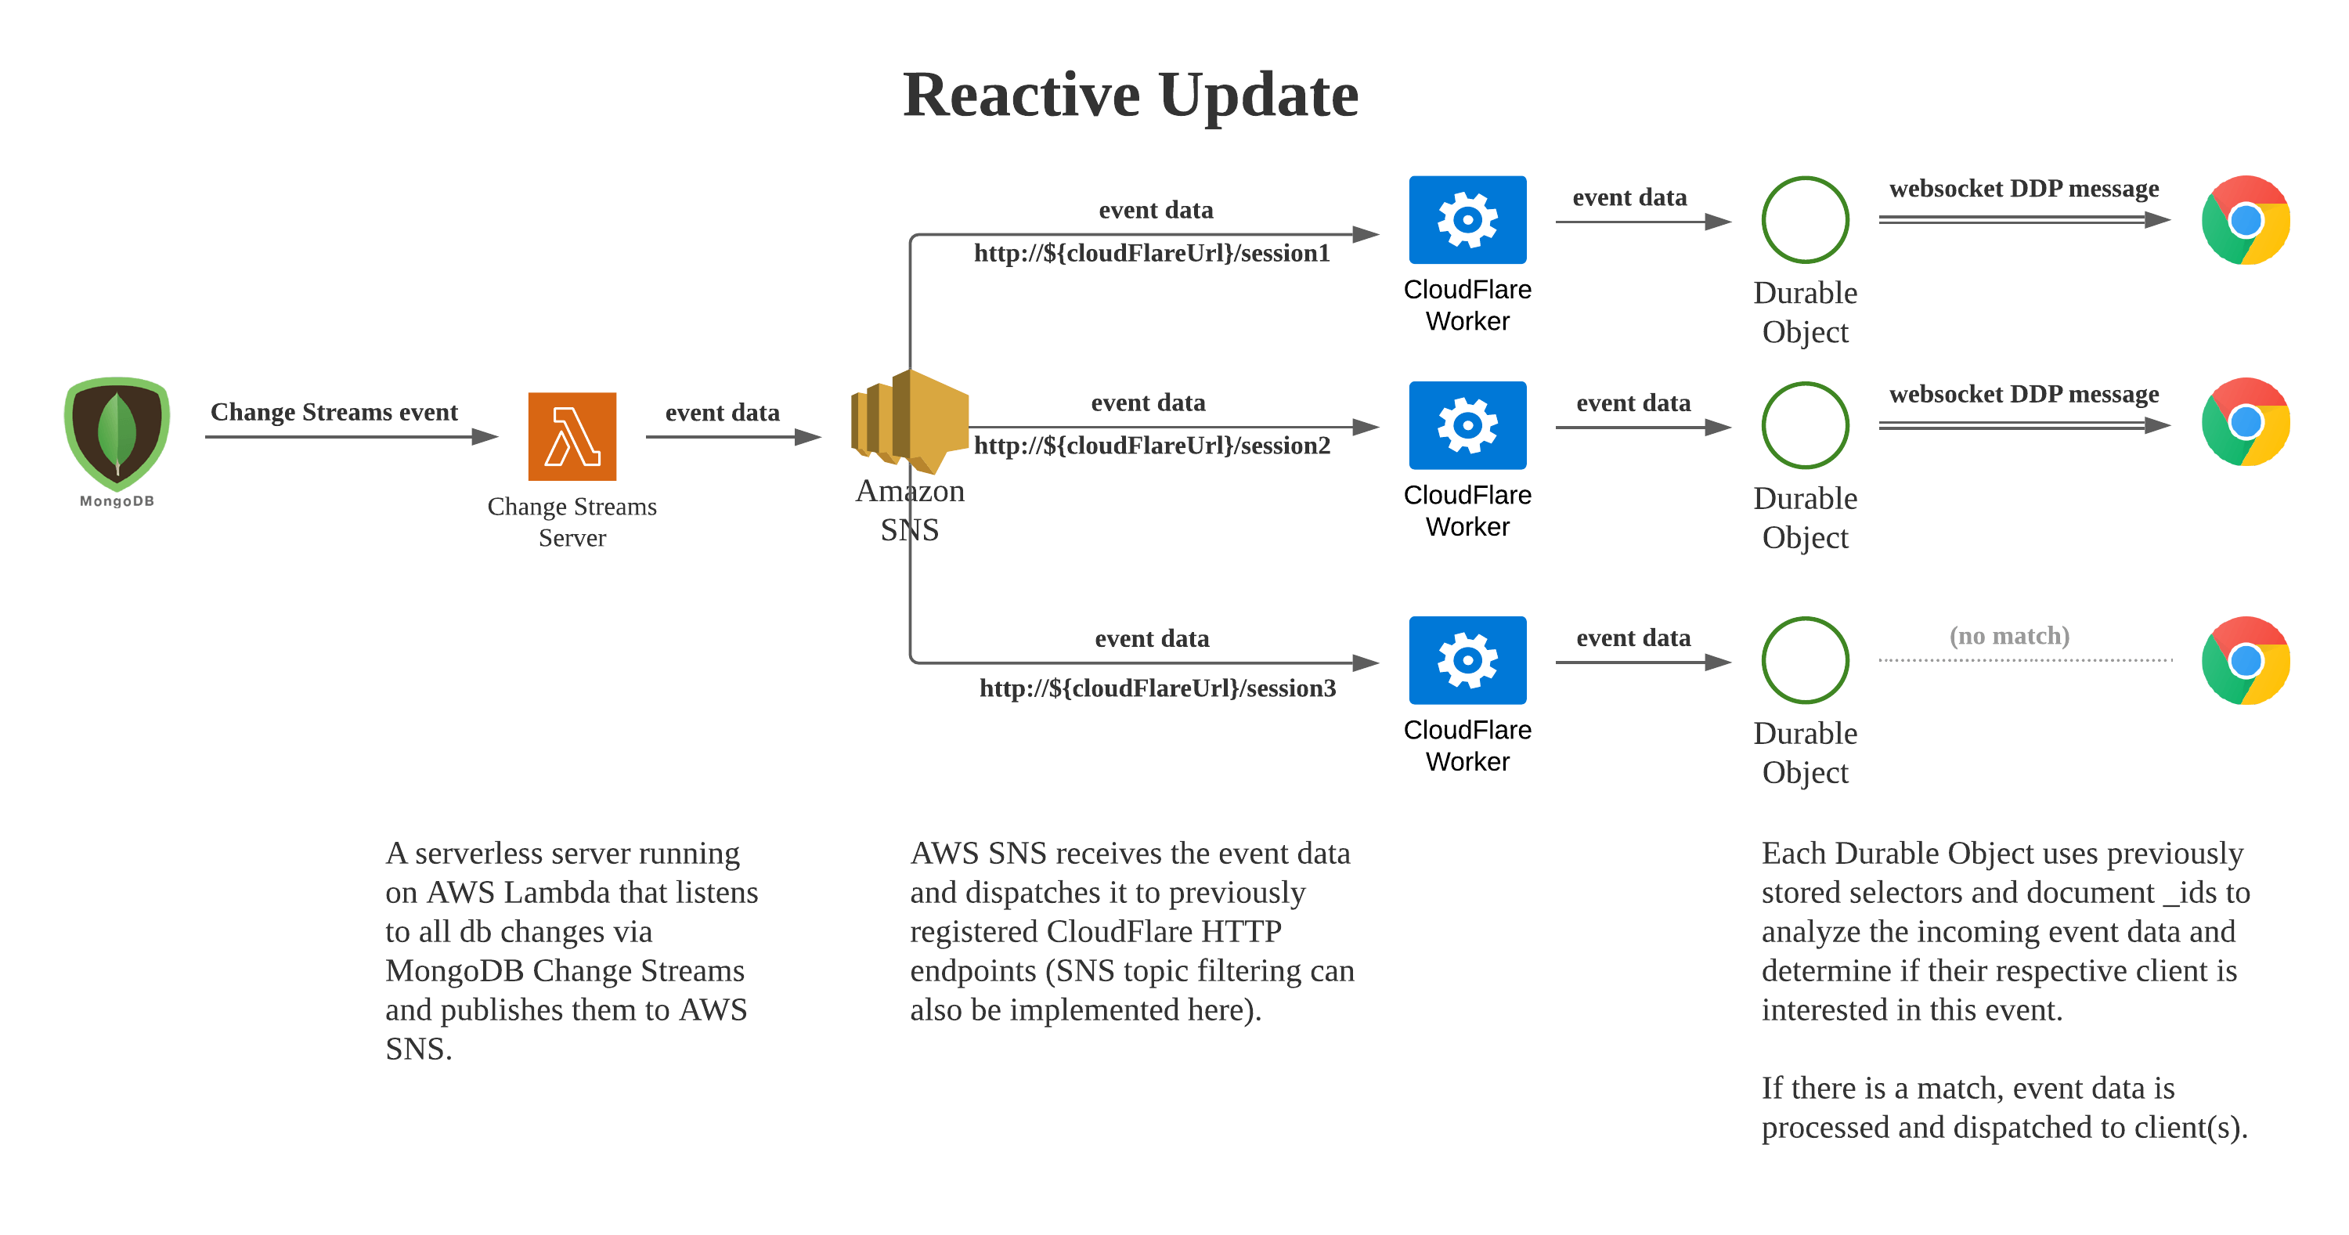Click the websocket DDP message middle link

[x=2035, y=420]
